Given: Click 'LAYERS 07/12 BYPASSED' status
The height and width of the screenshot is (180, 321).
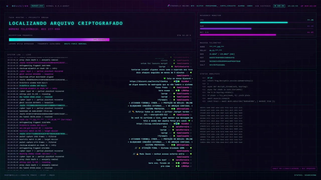Looking at the screenshot, I should (21, 44).
